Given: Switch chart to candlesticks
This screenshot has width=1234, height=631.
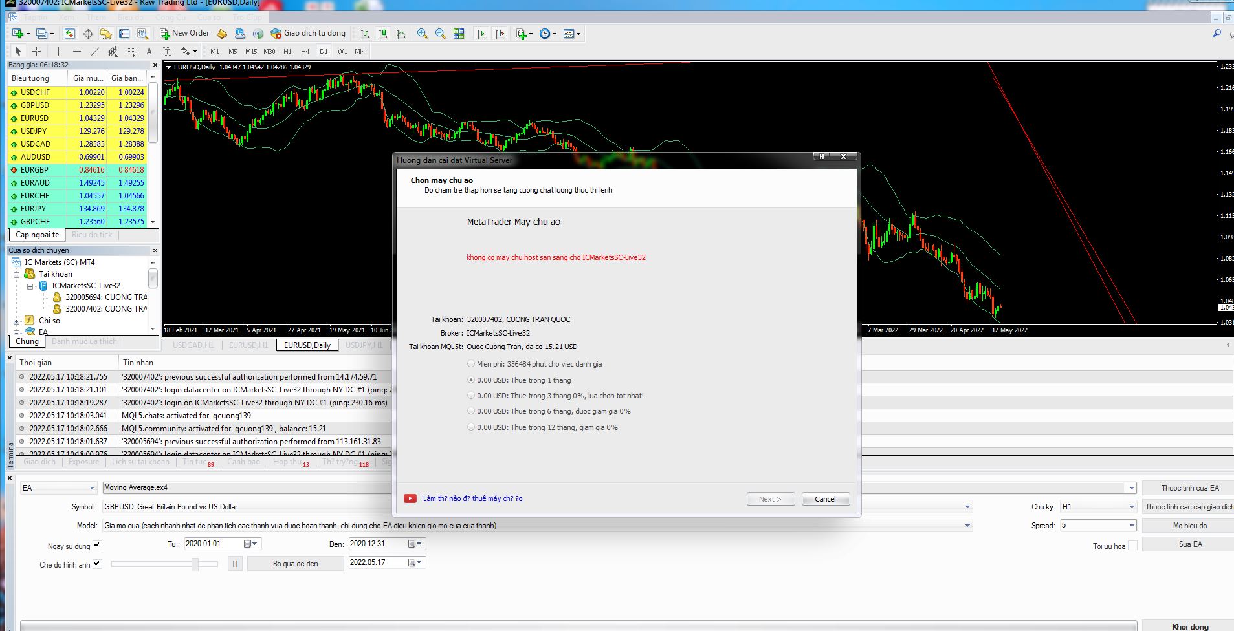Looking at the screenshot, I should pyautogui.click(x=383, y=34).
